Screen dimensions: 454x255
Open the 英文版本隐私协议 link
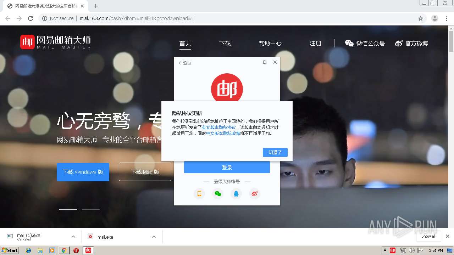coord(219,127)
